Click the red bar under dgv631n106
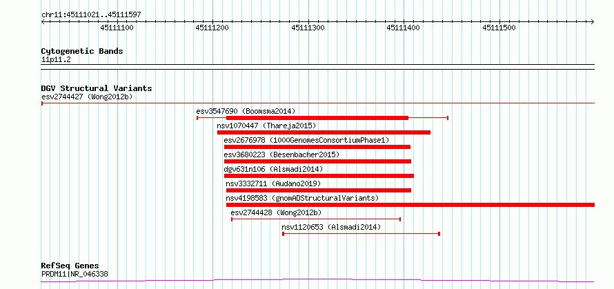Image resolution: width=614 pixels, height=289 pixels. (319, 176)
